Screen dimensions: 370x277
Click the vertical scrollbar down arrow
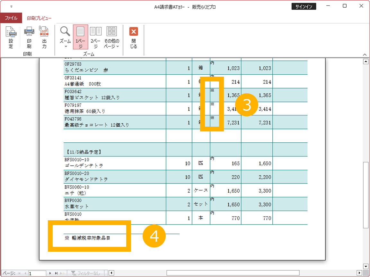point(365,266)
